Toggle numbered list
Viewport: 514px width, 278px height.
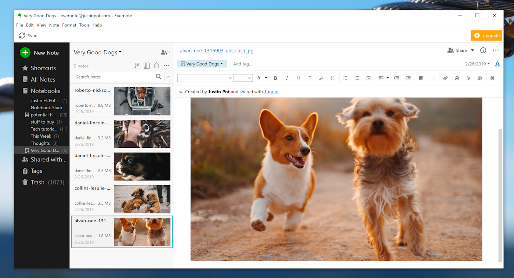click(x=356, y=78)
